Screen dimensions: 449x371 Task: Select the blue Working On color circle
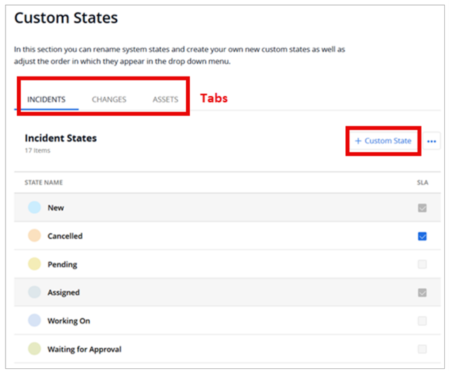click(x=34, y=321)
